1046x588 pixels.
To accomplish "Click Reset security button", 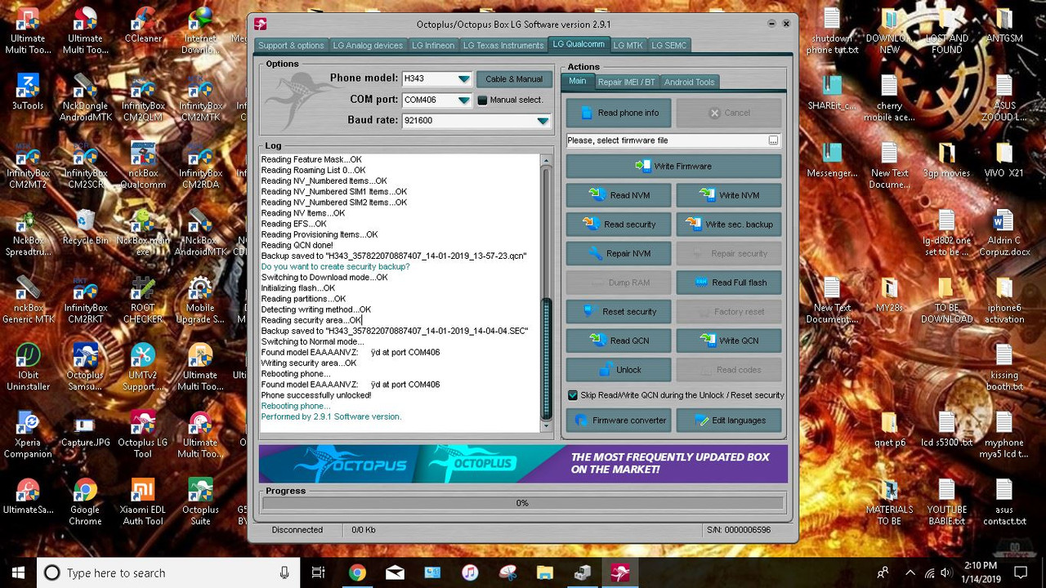I will coord(619,311).
